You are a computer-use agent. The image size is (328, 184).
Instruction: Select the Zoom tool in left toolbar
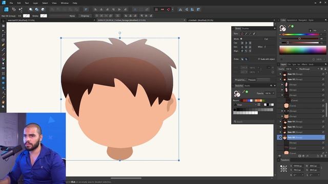3,107
